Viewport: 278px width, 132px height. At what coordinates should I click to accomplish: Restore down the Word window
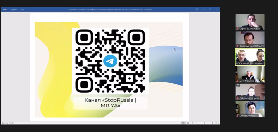pos(210,9)
